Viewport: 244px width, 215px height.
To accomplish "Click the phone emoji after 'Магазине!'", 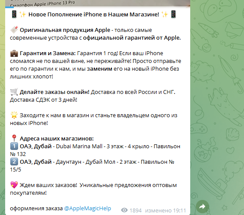I will click(x=173, y=14).
